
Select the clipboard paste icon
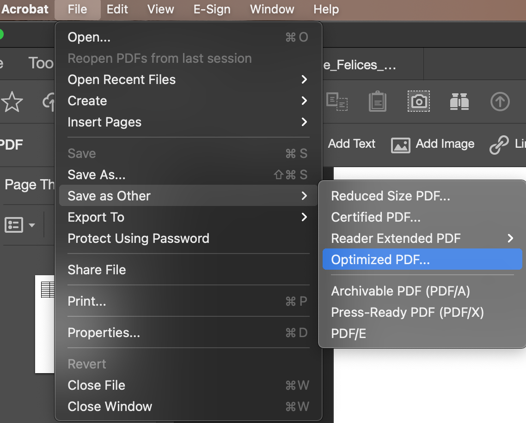[x=378, y=102]
